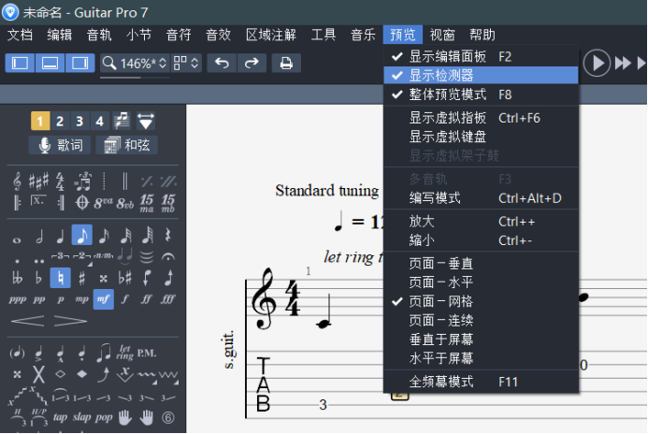Select highlighted eighth note duration
This screenshot has width=648, height=434.
[82, 235]
